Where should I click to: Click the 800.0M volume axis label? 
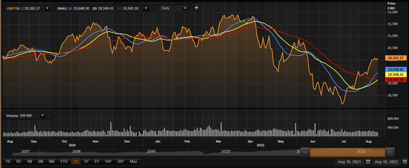point(393,119)
